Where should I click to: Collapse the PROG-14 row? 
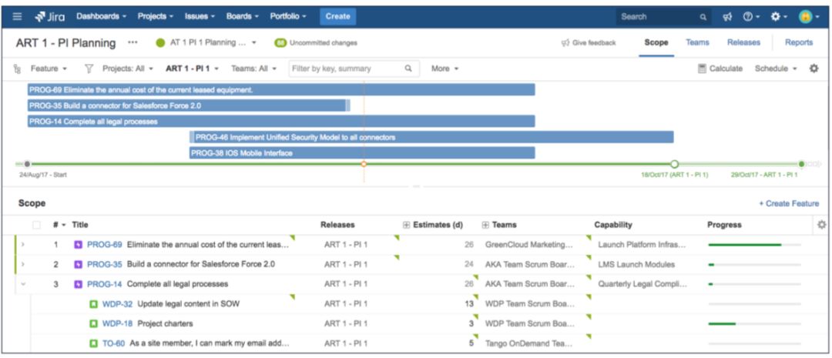pyautogui.click(x=23, y=284)
